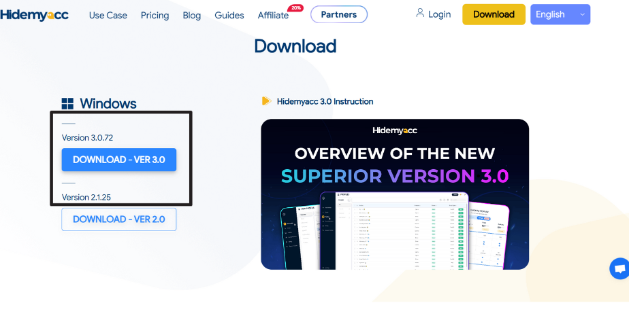
Task: Open the Use Case menu item
Action: tap(108, 15)
